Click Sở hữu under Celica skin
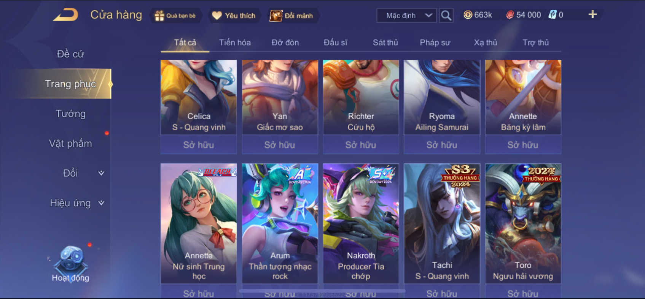The height and width of the screenshot is (299, 645). tap(199, 145)
